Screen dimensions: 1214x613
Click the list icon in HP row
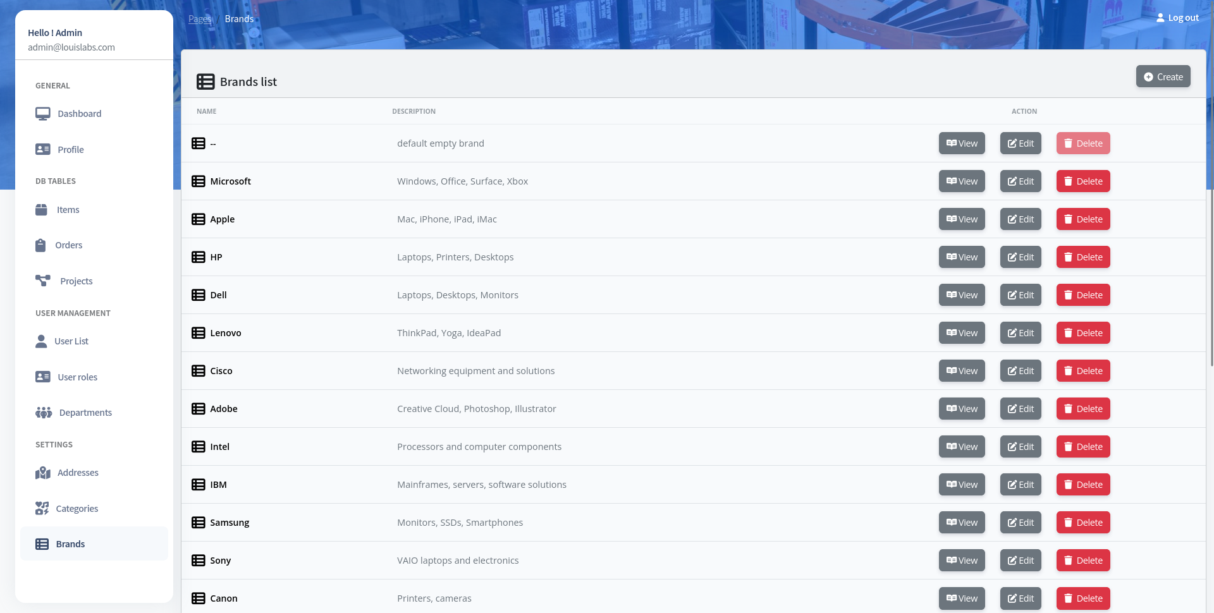[x=199, y=257]
